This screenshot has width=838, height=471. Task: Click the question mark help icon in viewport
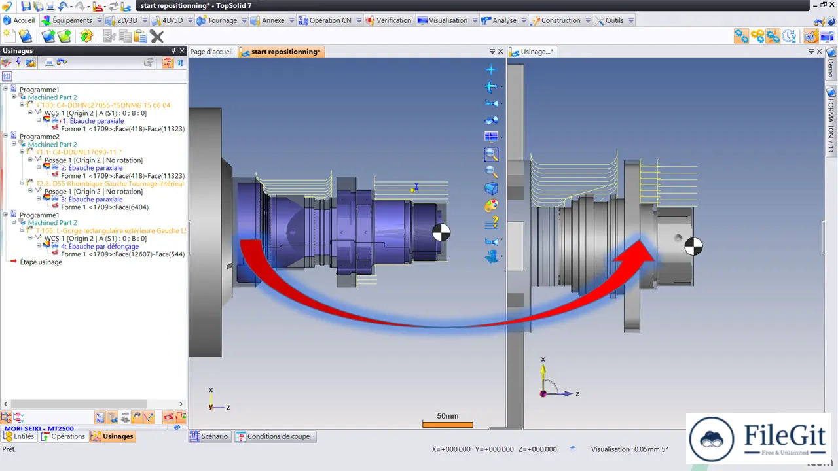pyautogui.click(x=491, y=222)
